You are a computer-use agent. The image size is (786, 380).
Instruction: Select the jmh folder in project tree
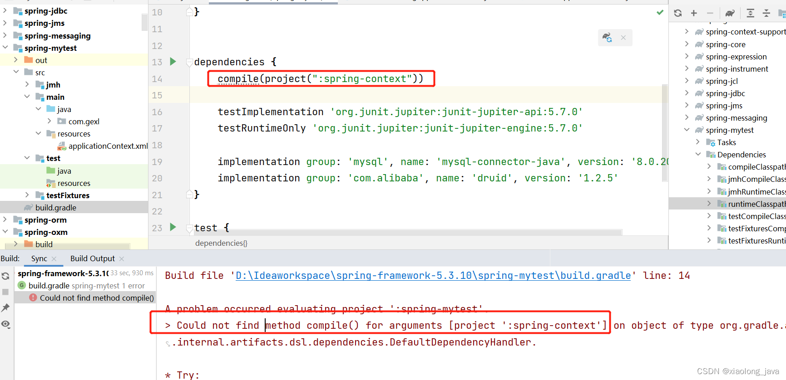[53, 85]
